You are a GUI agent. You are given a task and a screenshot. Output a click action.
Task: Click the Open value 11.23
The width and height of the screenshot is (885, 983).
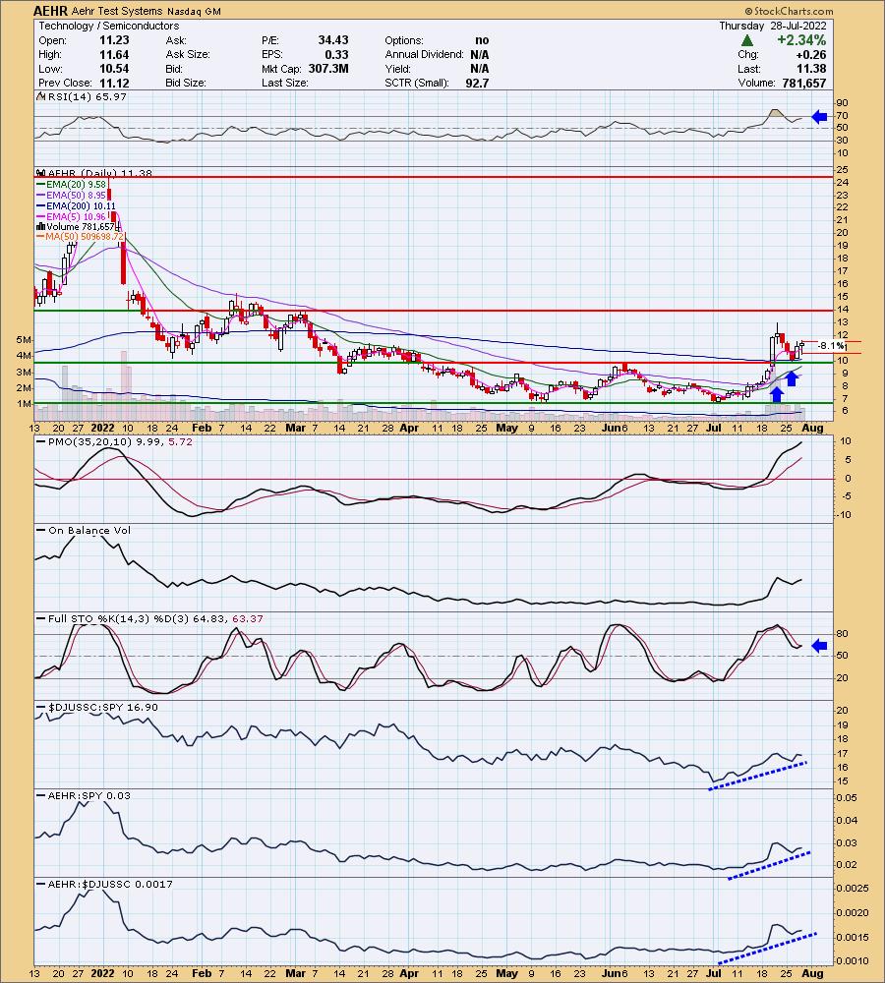click(x=114, y=40)
